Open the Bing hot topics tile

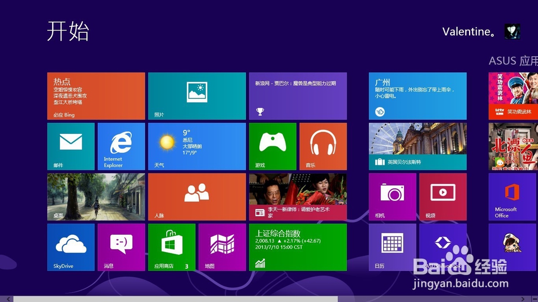[96, 96]
